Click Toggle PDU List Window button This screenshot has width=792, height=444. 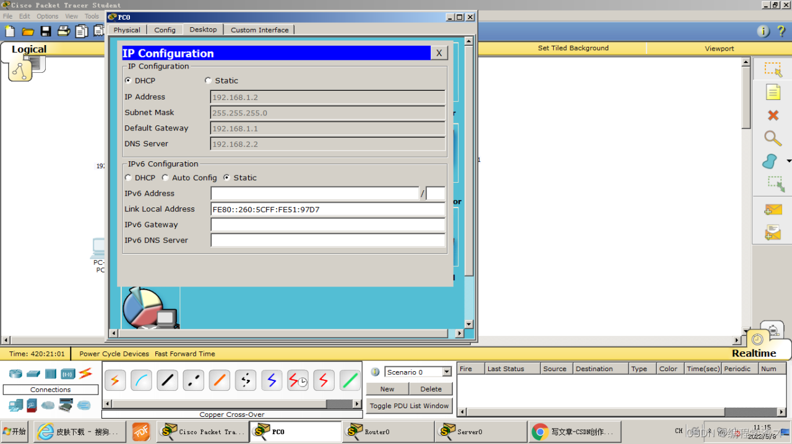tap(410, 406)
